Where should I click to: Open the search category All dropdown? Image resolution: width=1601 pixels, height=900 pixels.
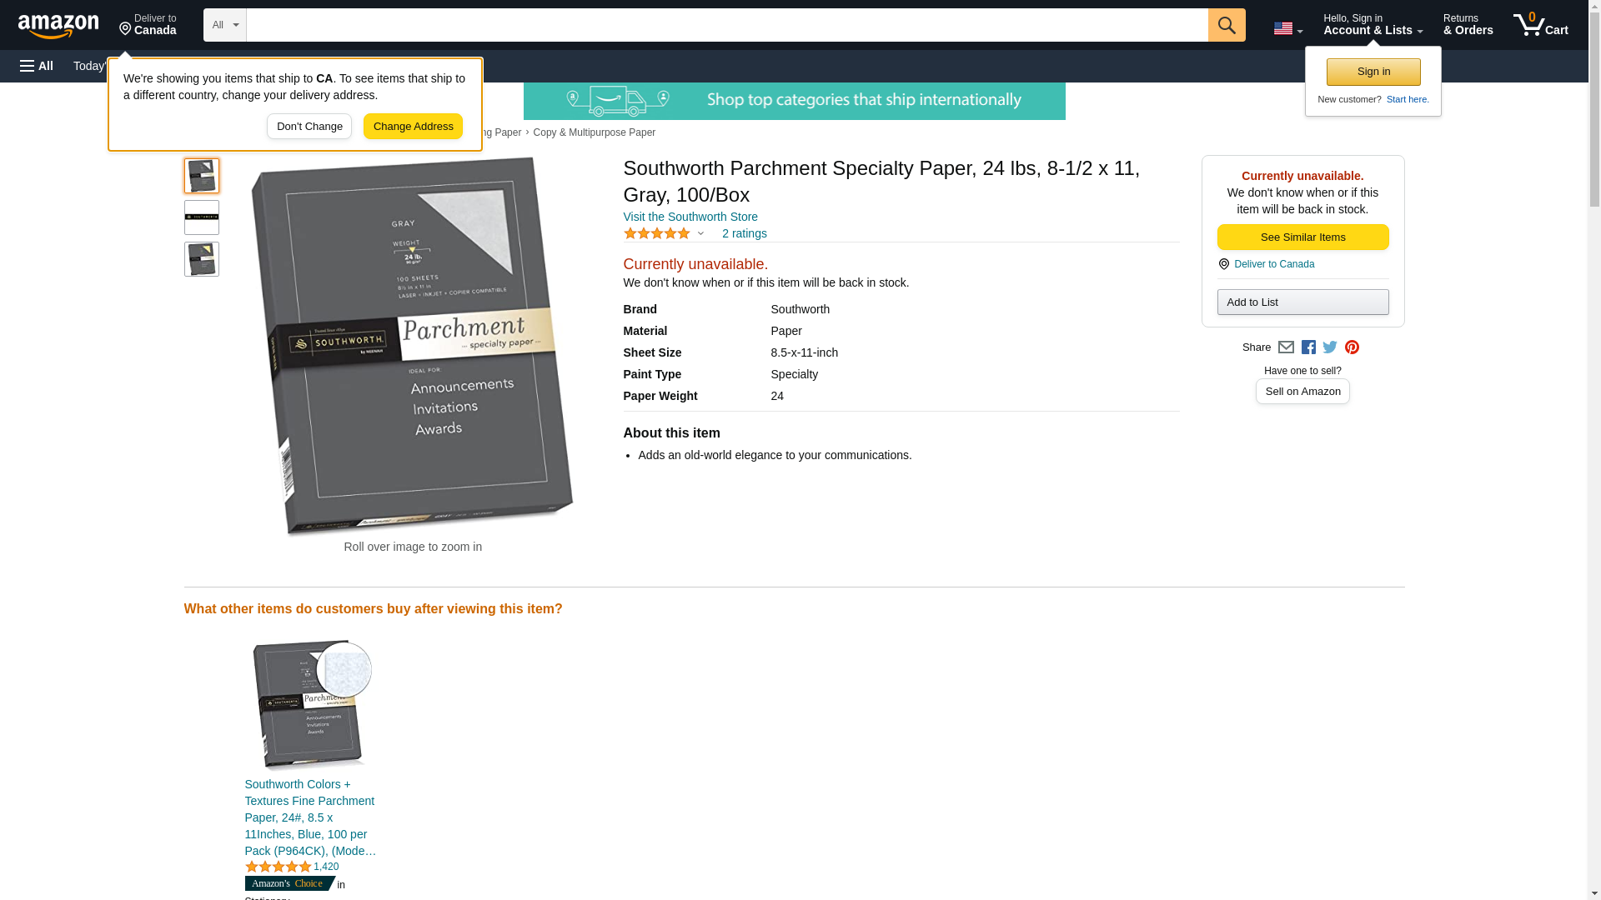tap(225, 25)
